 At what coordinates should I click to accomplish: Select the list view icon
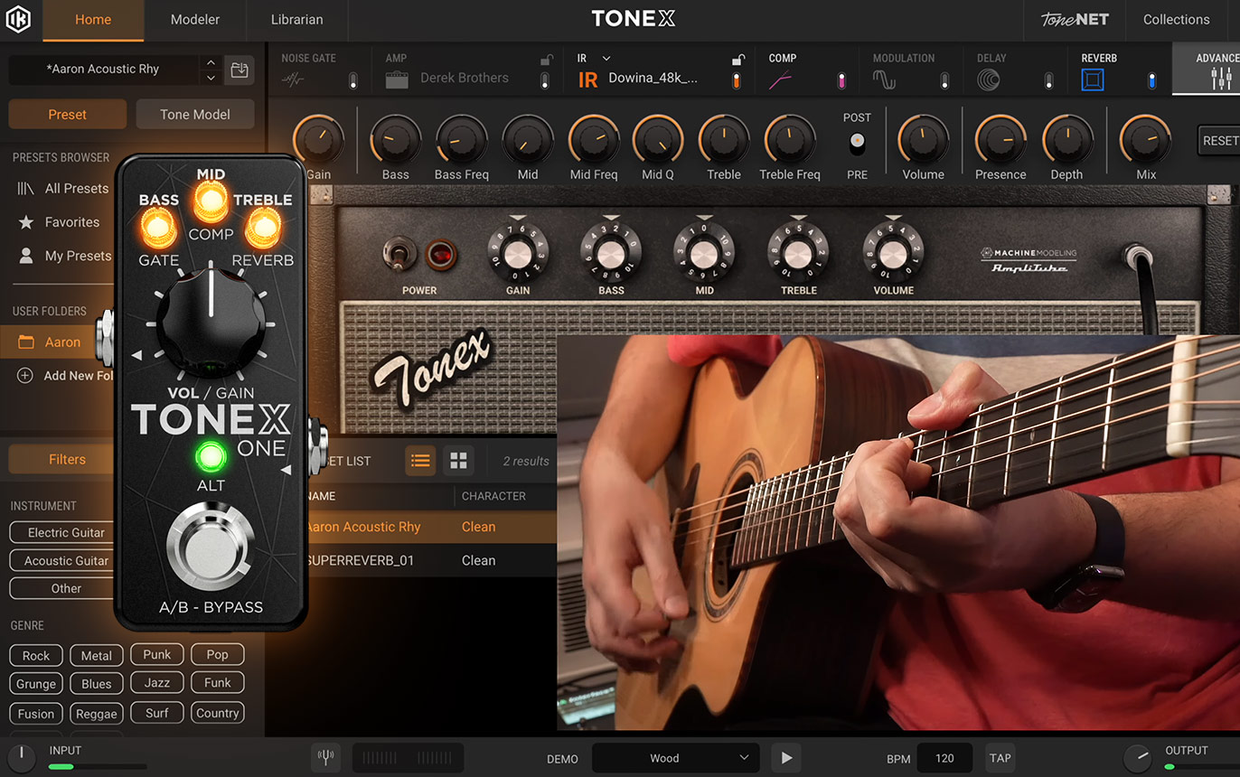419,461
